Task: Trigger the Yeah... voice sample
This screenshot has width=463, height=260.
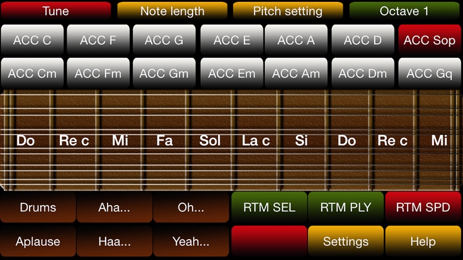Action: tap(191, 242)
